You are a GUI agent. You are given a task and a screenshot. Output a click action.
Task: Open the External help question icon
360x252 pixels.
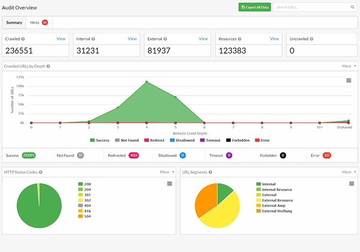pyautogui.click(x=165, y=39)
